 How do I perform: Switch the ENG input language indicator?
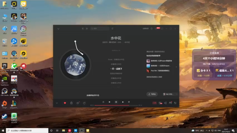pos(219,130)
